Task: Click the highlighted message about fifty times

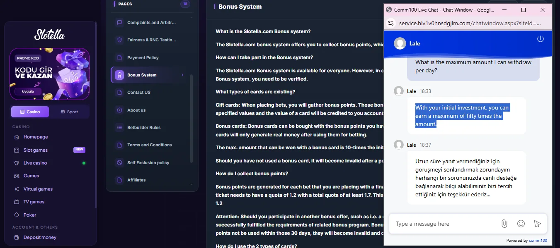Action: [x=467, y=116]
